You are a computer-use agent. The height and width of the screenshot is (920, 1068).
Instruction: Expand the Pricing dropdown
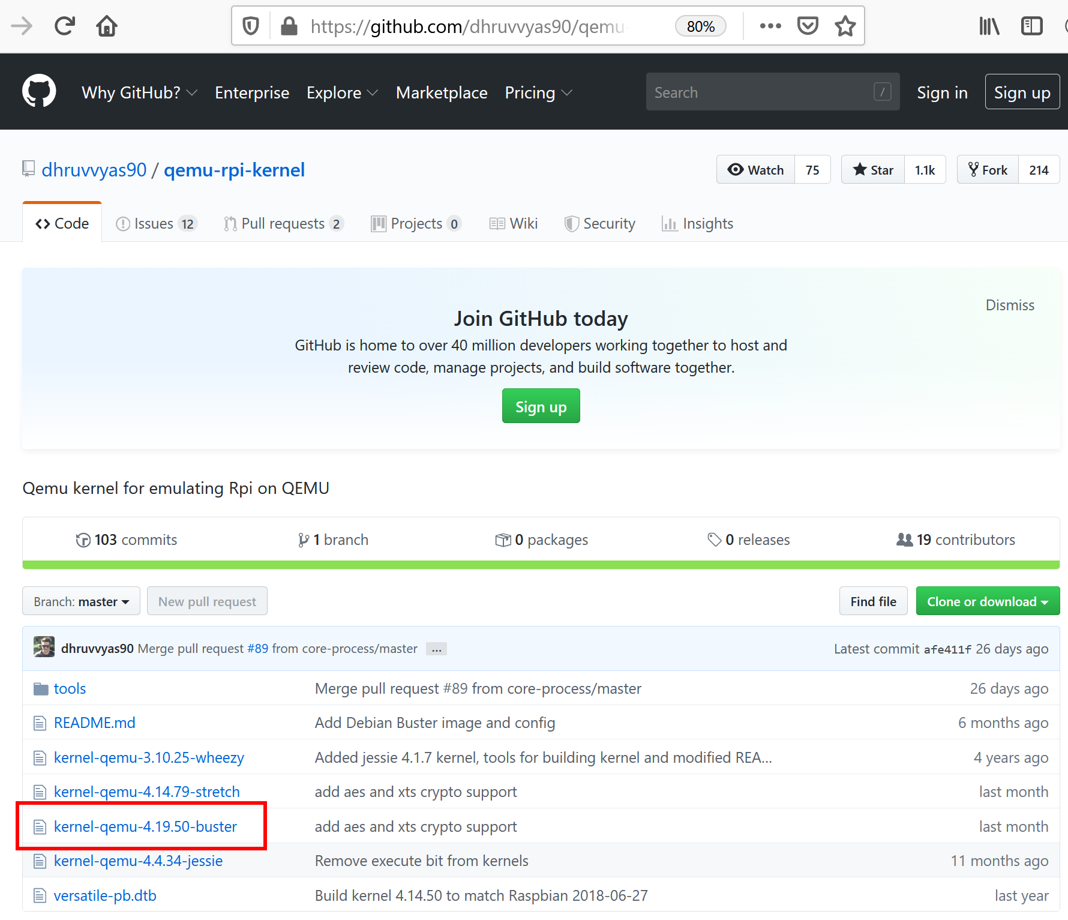click(x=538, y=92)
